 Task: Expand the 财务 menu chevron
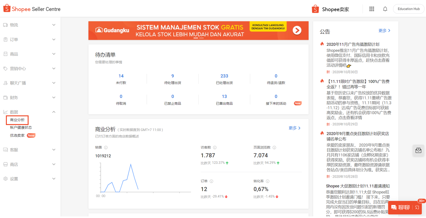pos(54,98)
